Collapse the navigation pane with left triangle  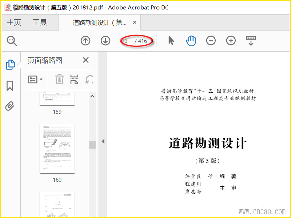coord(103,141)
